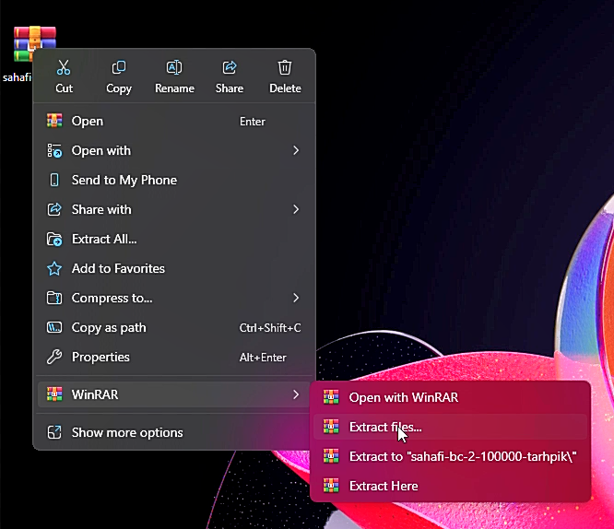Screen dimensions: 614x529
Task: Select Send to My Phone
Action: pos(174,180)
